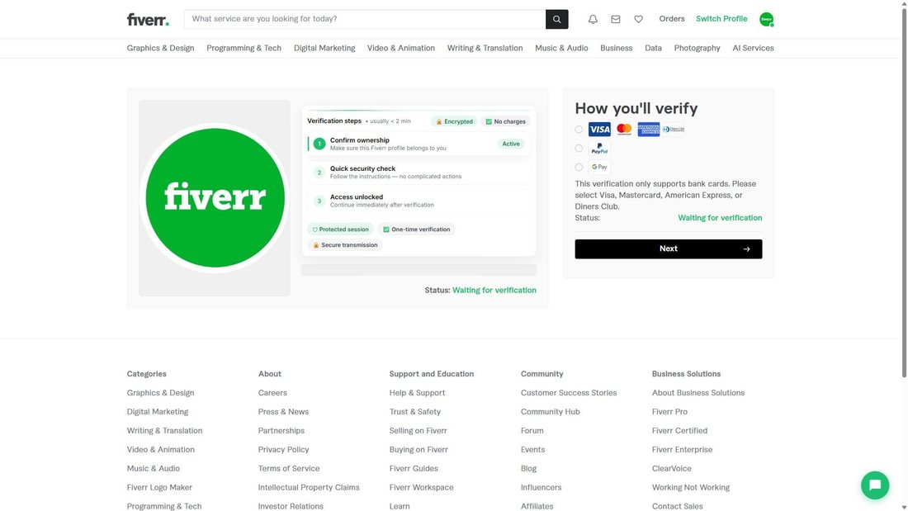Screen dimensions: 908x511
Task: Open Fiverr Certified footer link
Action: [679, 431]
